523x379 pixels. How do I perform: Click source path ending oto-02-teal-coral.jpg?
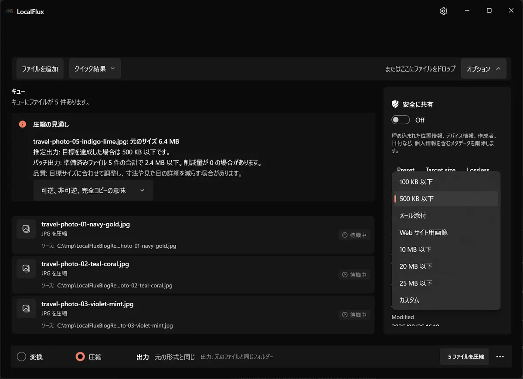[115, 286]
